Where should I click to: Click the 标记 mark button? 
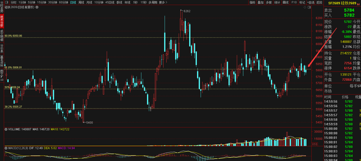pos(302,3)
